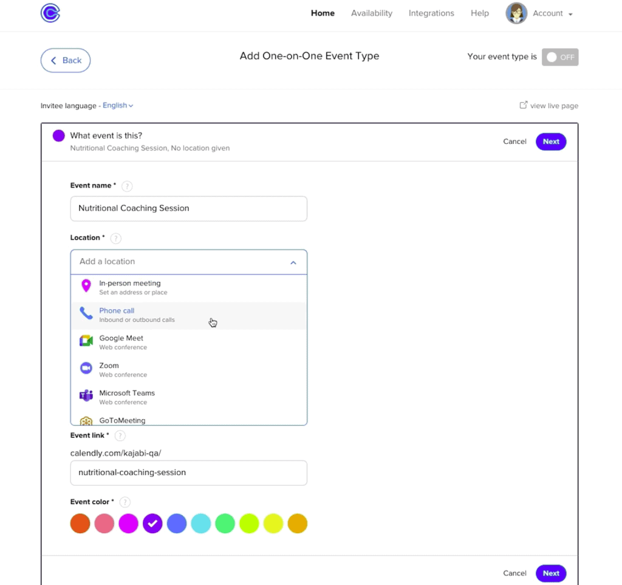Choose the Phone call handset icon
The image size is (622, 585).
click(x=86, y=313)
